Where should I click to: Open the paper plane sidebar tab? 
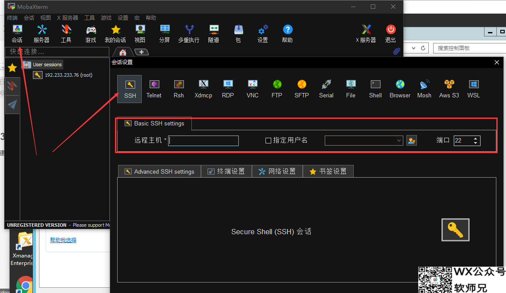click(x=12, y=104)
